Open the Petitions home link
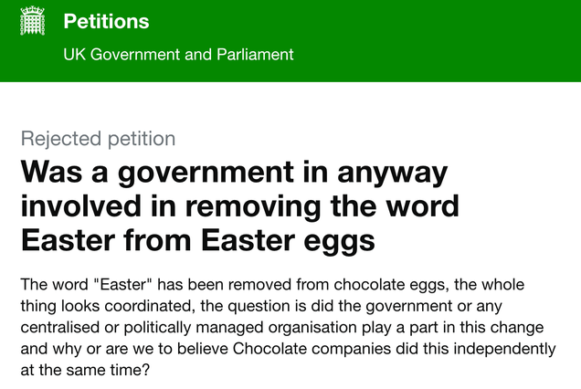This screenshot has height=389, width=581. (106, 21)
